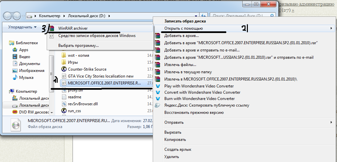
Task: Select Восстановить прежнюю версию
Action: pos(194,113)
